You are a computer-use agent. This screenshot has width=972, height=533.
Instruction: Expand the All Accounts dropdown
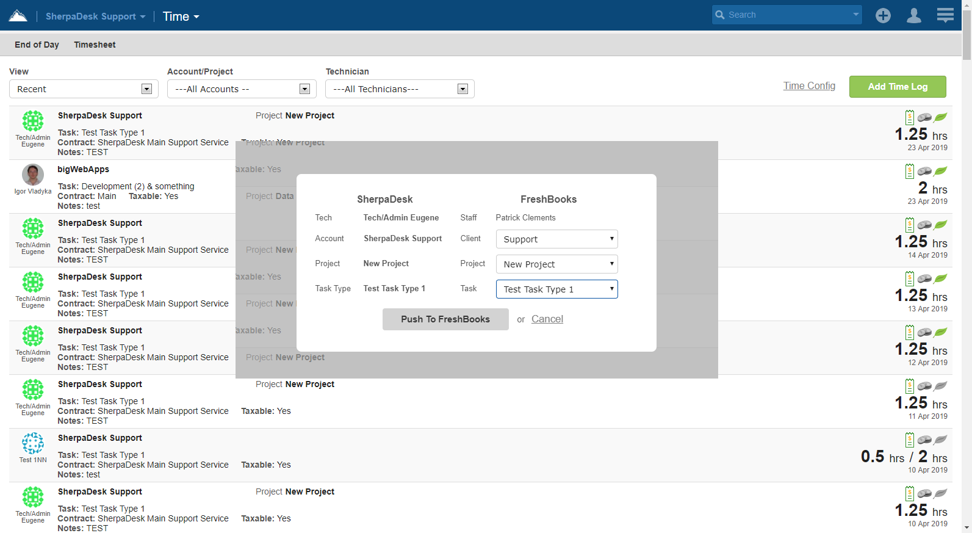(242, 89)
